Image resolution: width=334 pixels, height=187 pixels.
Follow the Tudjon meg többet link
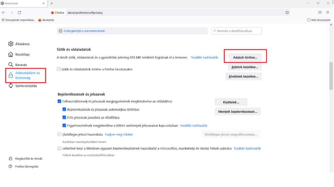click(119, 134)
